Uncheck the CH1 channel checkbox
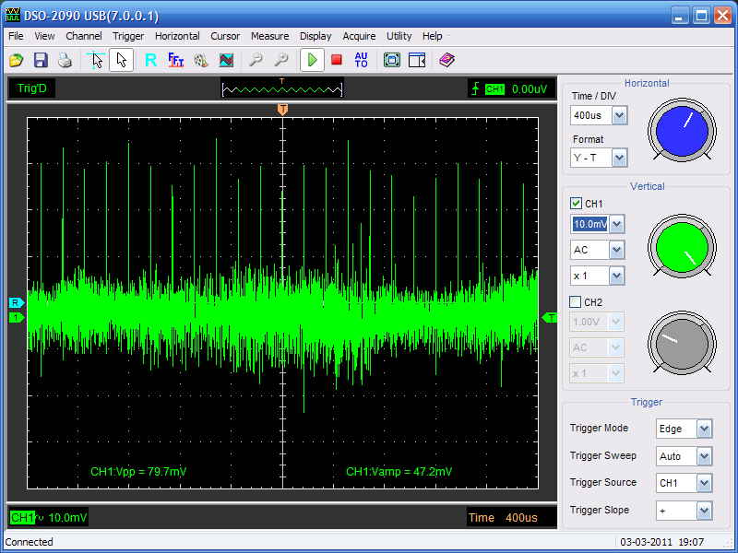Viewport: 738px width, 553px height. pyautogui.click(x=577, y=204)
